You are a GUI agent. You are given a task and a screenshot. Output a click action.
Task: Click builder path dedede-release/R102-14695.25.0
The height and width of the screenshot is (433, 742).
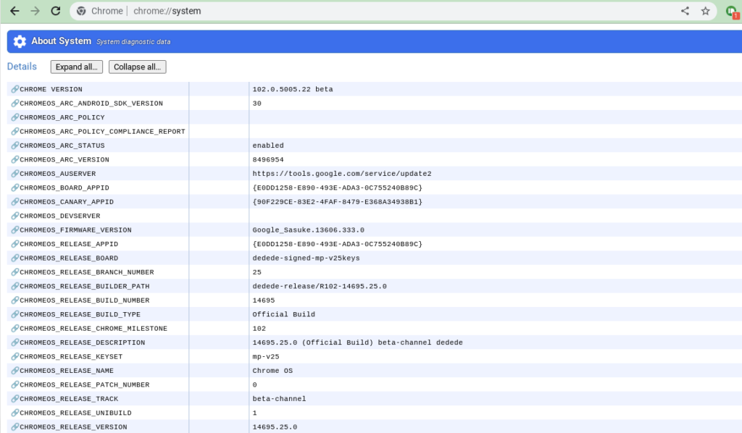320,287
